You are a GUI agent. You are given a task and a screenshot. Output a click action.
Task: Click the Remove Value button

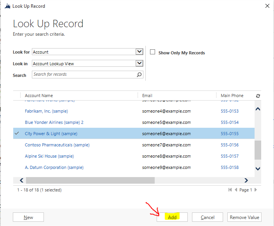point(244,217)
